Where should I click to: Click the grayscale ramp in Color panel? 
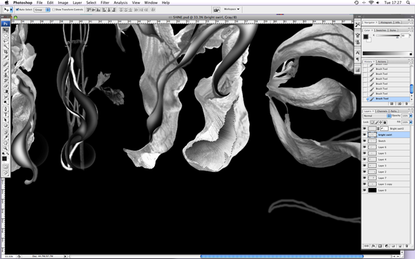[x=387, y=54]
